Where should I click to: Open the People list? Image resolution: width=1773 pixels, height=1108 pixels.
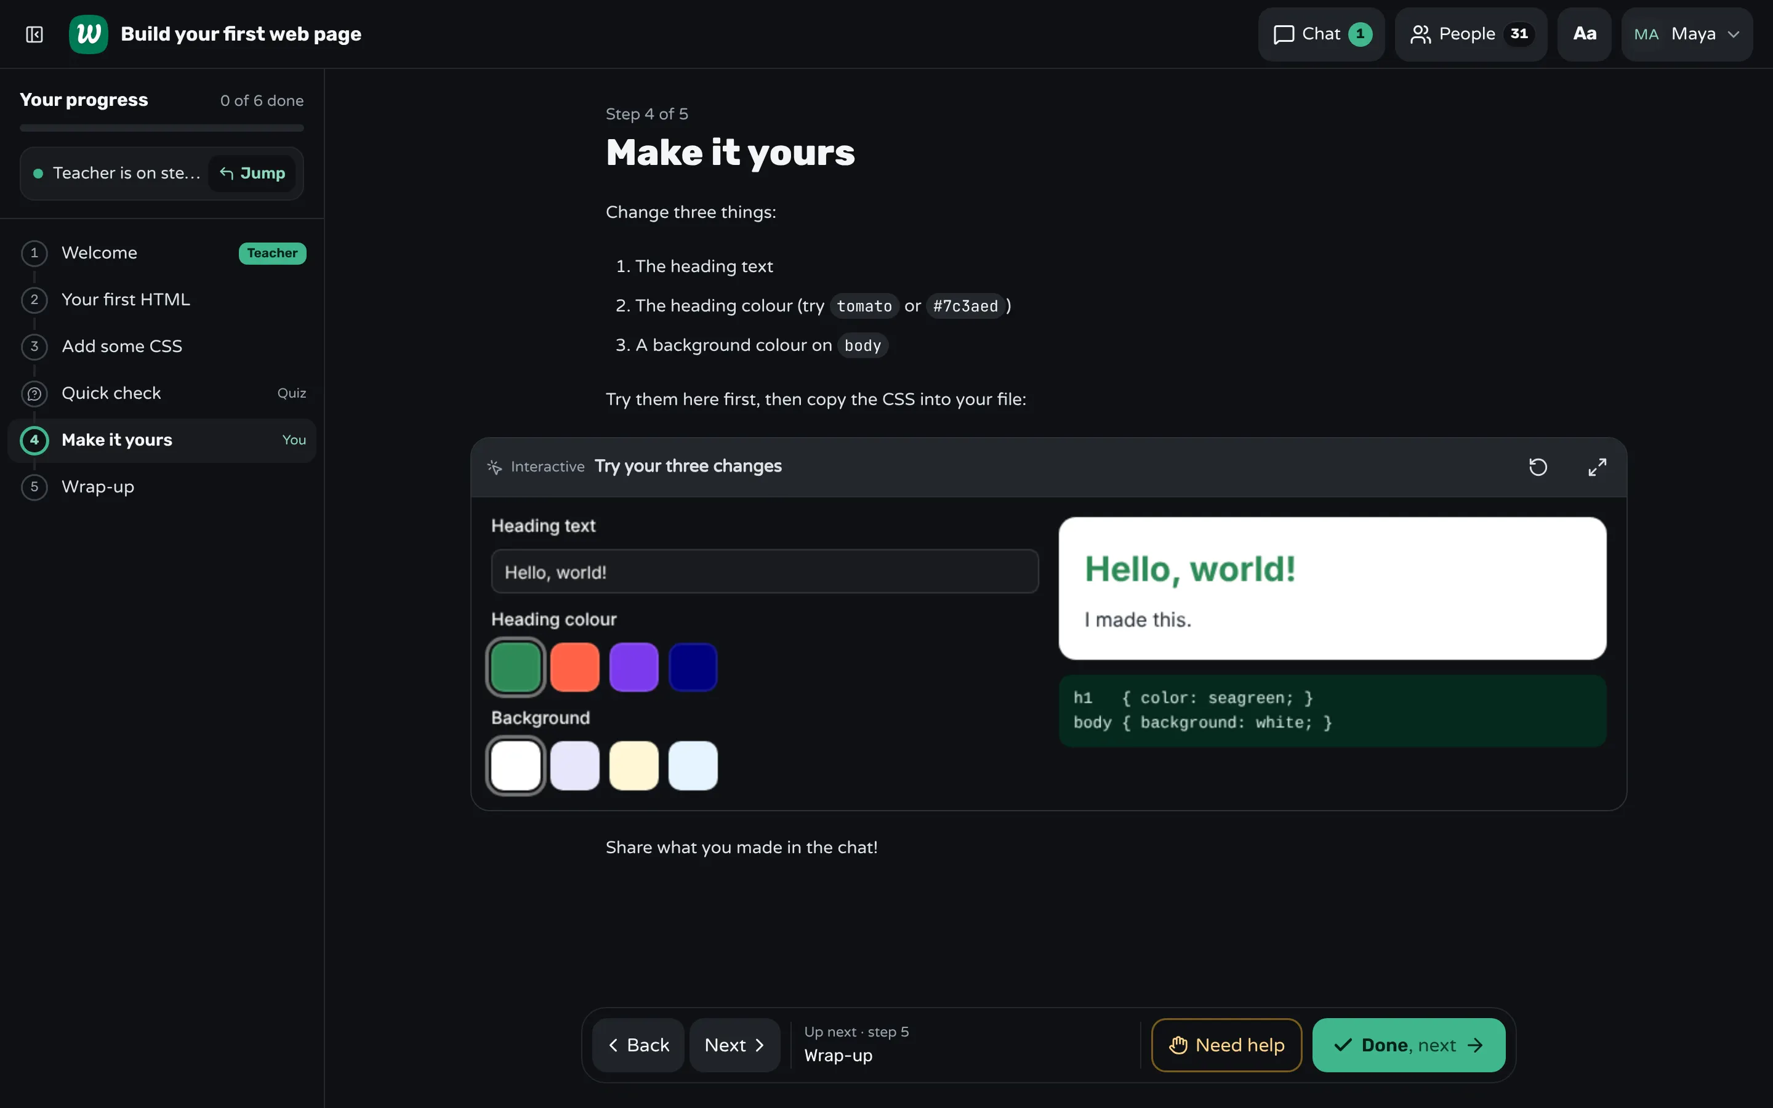pos(1470,34)
